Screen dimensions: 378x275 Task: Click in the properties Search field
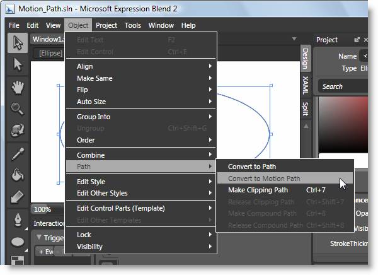coord(343,86)
